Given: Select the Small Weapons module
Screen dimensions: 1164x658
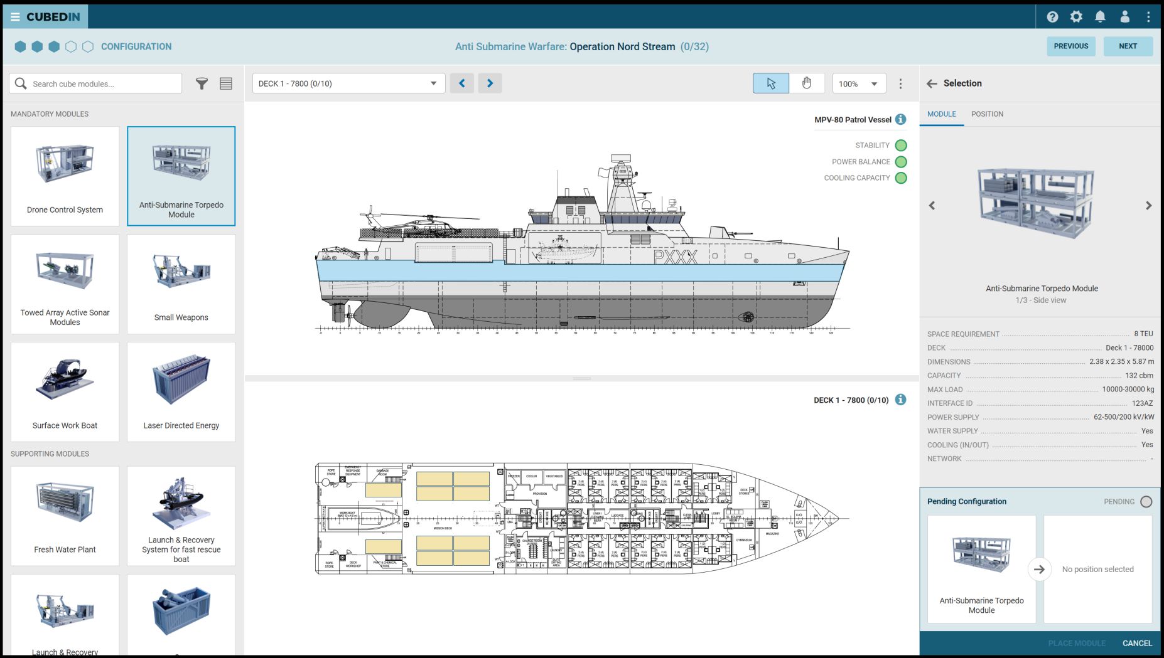Looking at the screenshot, I should click(x=181, y=284).
